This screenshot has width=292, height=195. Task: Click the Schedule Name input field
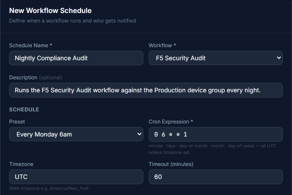pyautogui.click(x=76, y=58)
